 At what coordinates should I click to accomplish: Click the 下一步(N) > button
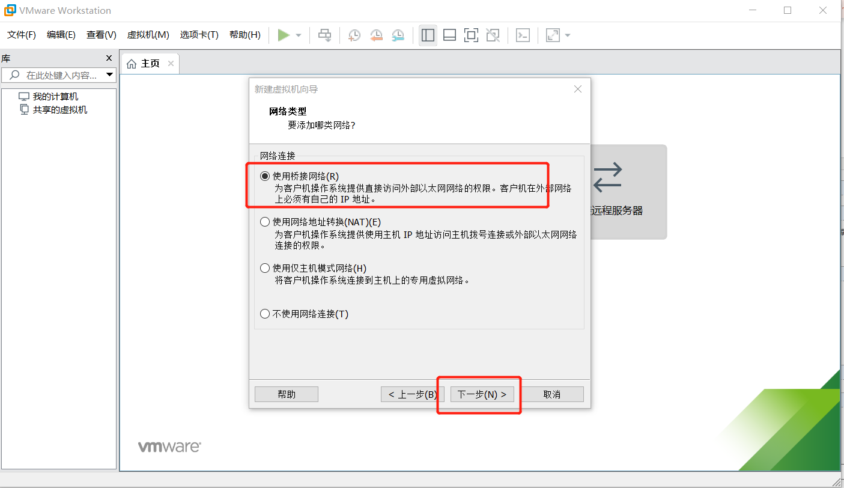[x=482, y=394]
